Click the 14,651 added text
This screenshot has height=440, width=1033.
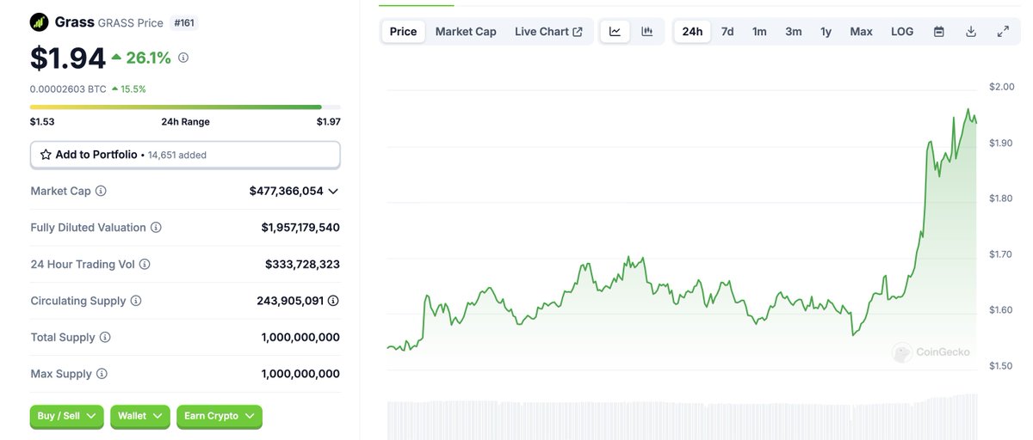(176, 156)
